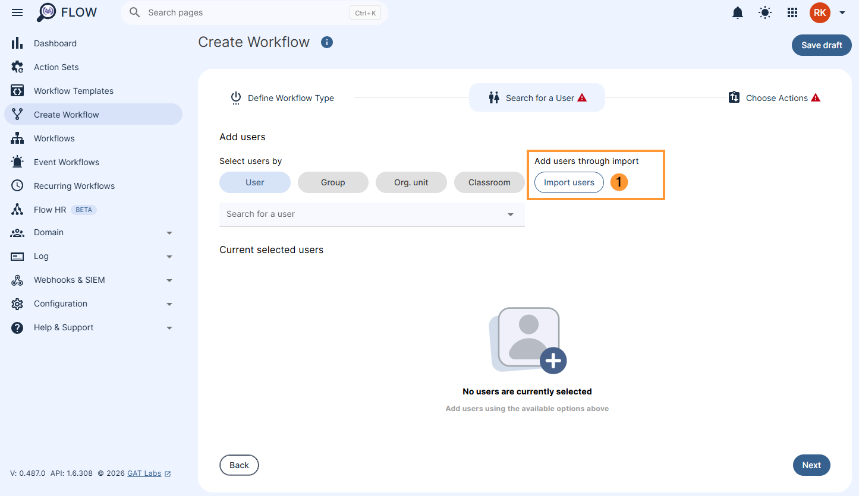Click the 'V: 0.487.0' version text
Screen dimensions: 859x496
27,473
